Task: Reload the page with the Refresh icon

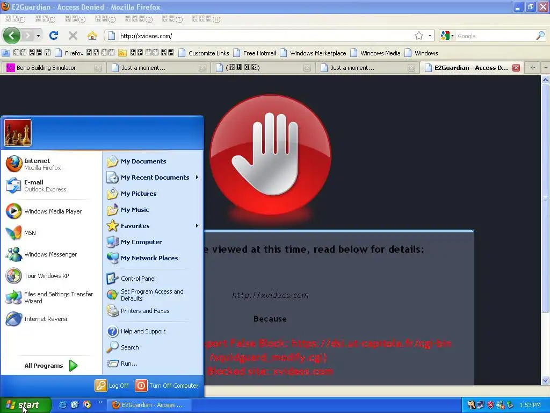Action: 54,35
